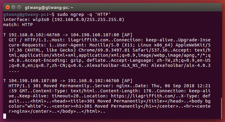Click the block cursor at the bottom
Viewport: 225px width, 122px height.
pos(4,116)
